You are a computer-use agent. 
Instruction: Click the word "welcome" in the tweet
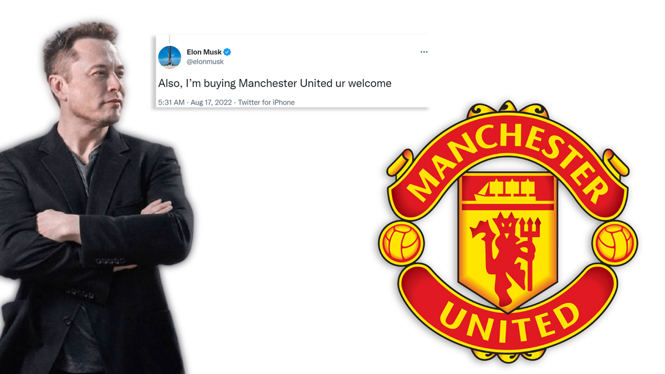click(x=370, y=84)
